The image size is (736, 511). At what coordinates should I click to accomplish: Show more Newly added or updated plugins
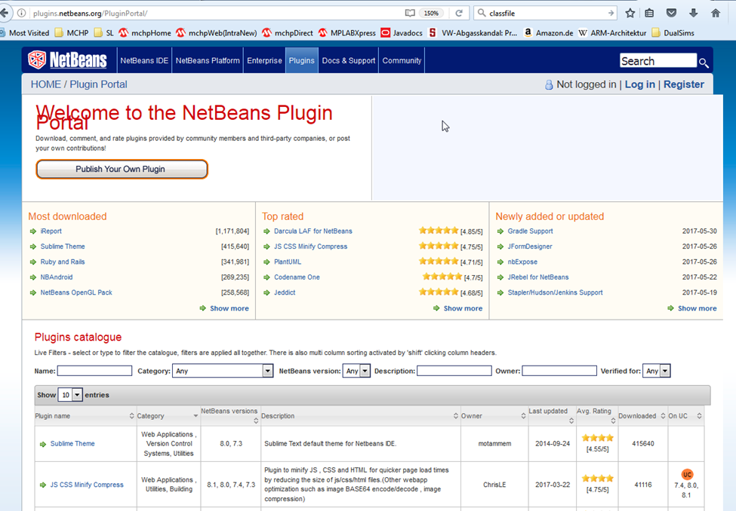coord(697,308)
